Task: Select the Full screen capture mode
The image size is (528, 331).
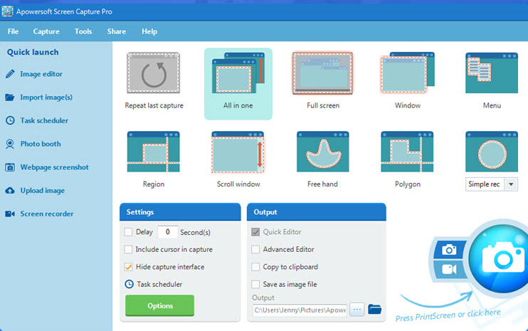Action: tap(322, 73)
